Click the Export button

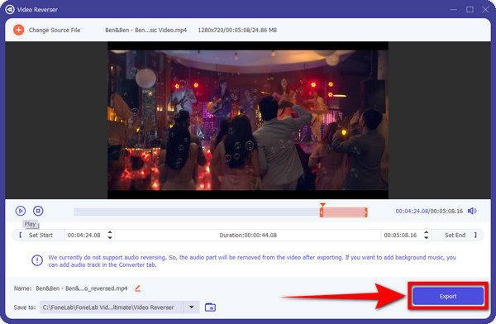[448, 297]
